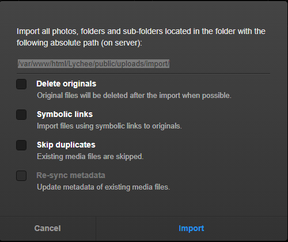
Task: Click "Existing media files are skipped" description
Action: coord(90,157)
